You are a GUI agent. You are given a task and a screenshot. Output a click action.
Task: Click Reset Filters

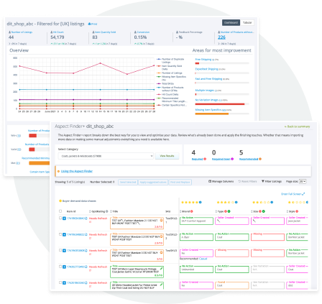pyautogui.click(x=247, y=181)
